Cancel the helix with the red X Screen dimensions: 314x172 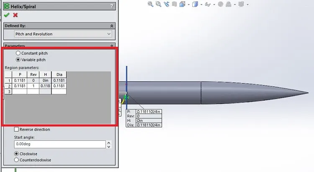coord(15,15)
